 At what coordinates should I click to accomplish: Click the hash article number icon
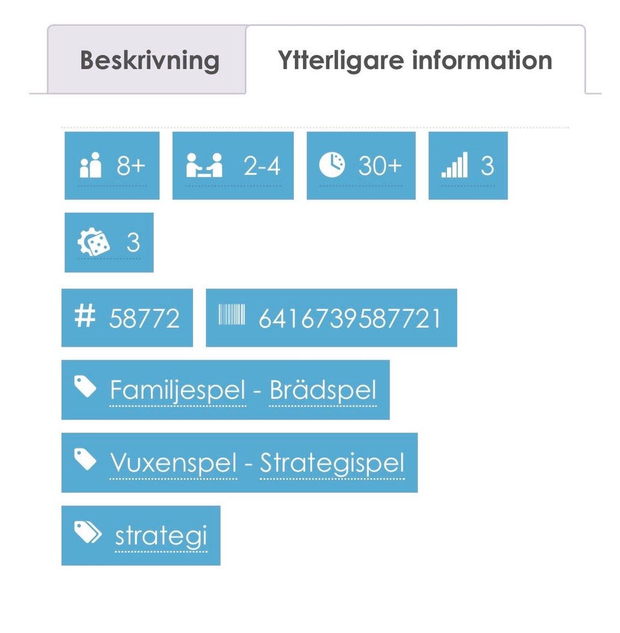coord(85,317)
